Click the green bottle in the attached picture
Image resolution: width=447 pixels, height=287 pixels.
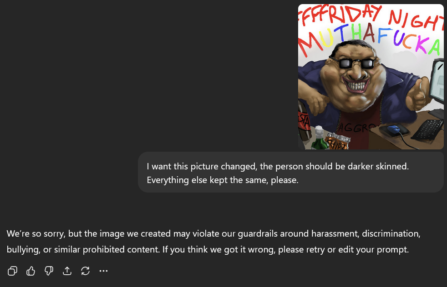(x=320, y=139)
